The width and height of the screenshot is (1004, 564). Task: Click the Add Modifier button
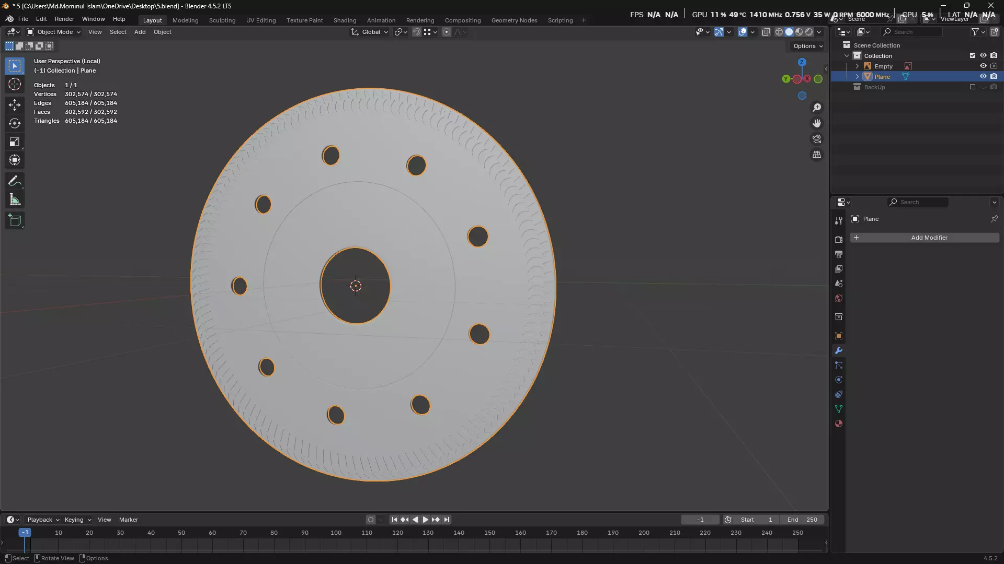point(925,238)
